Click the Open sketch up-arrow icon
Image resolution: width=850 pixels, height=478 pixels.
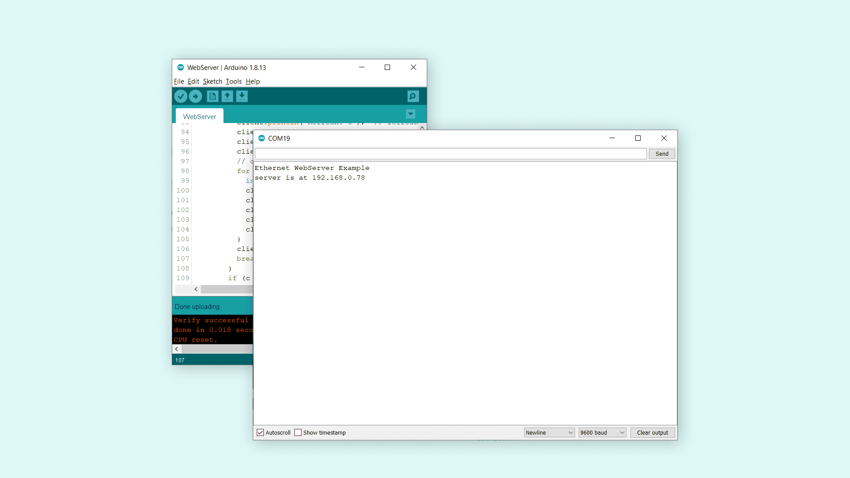click(227, 96)
